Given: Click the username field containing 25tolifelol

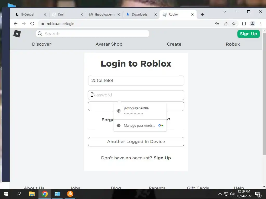Looking at the screenshot, I should (136, 81).
